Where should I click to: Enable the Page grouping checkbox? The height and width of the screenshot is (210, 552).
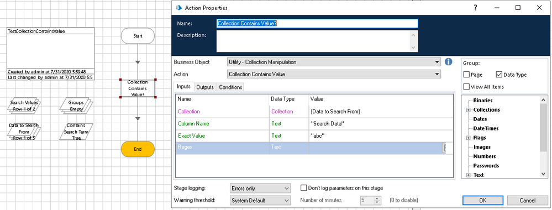tap(466, 75)
